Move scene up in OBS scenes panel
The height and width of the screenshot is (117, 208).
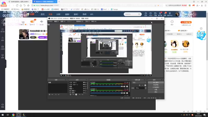coord(56,94)
